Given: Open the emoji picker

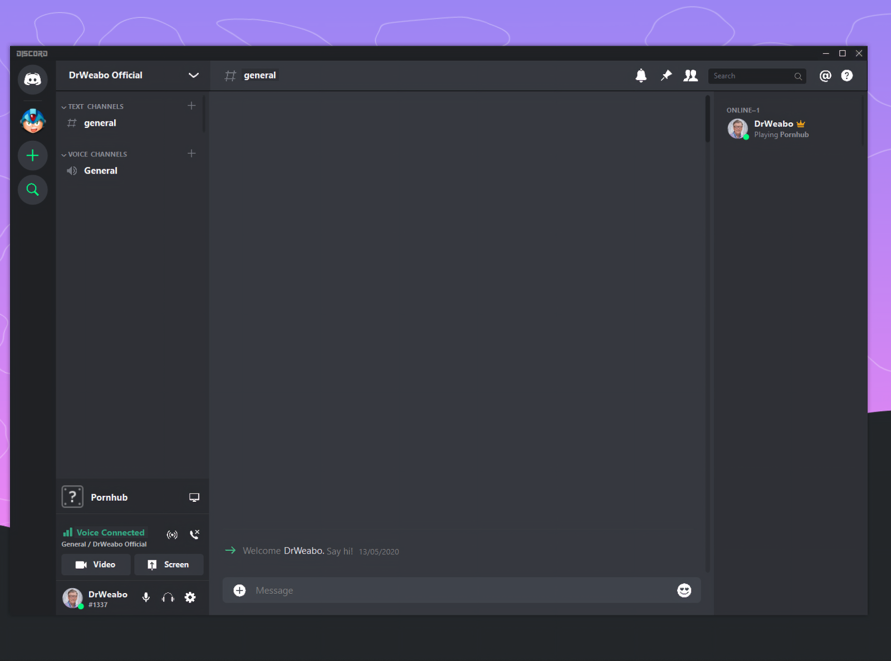Looking at the screenshot, I should (684, 590).
